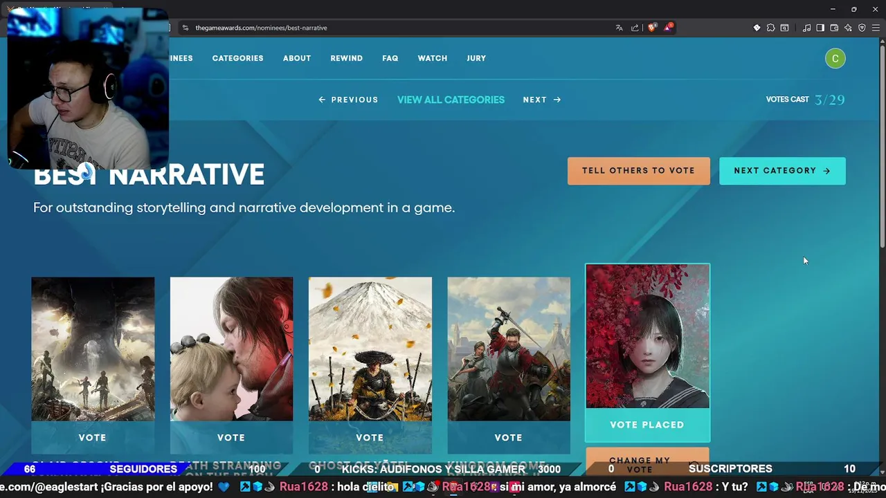
Task: Open the Brave playlist music-note icon
Action: [806, 28]
